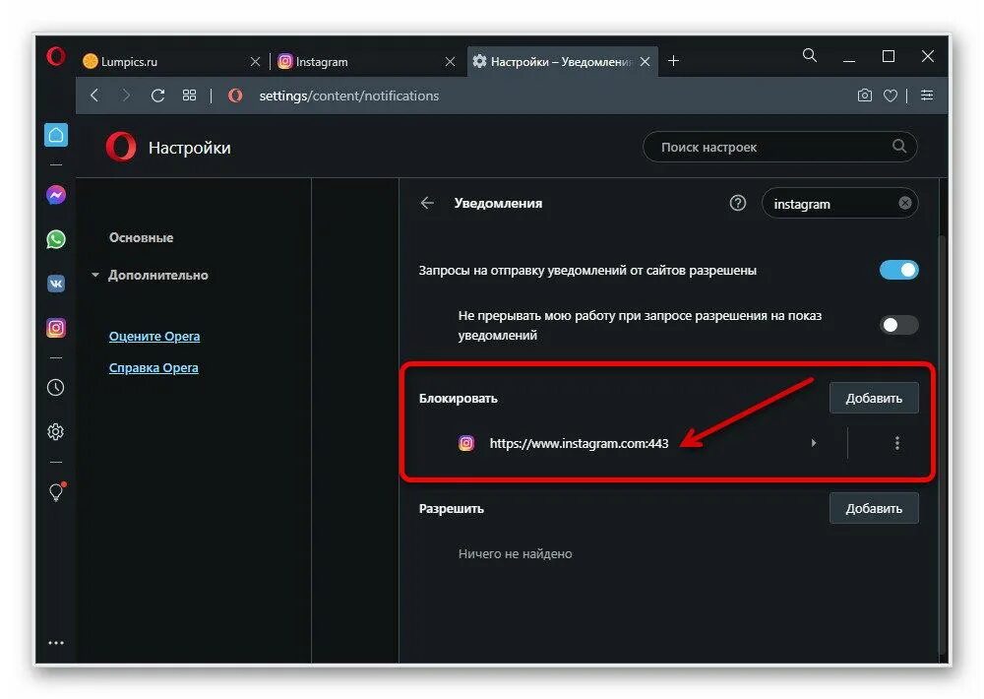The width and height of the screenshot is (984, 699).
Task: Expand details arrow for instagram.com:443
Action: (814, 443)
